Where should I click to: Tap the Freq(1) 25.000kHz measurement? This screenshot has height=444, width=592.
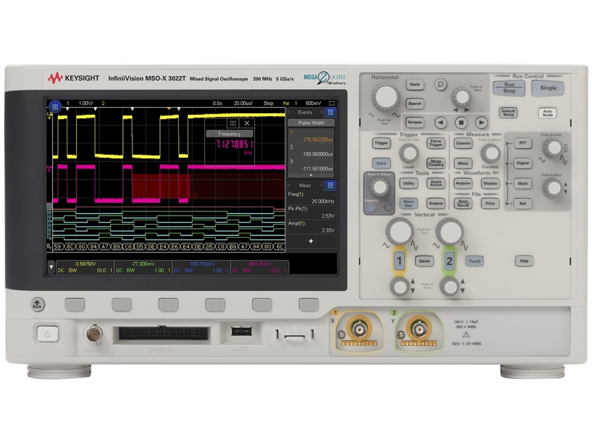311,198
